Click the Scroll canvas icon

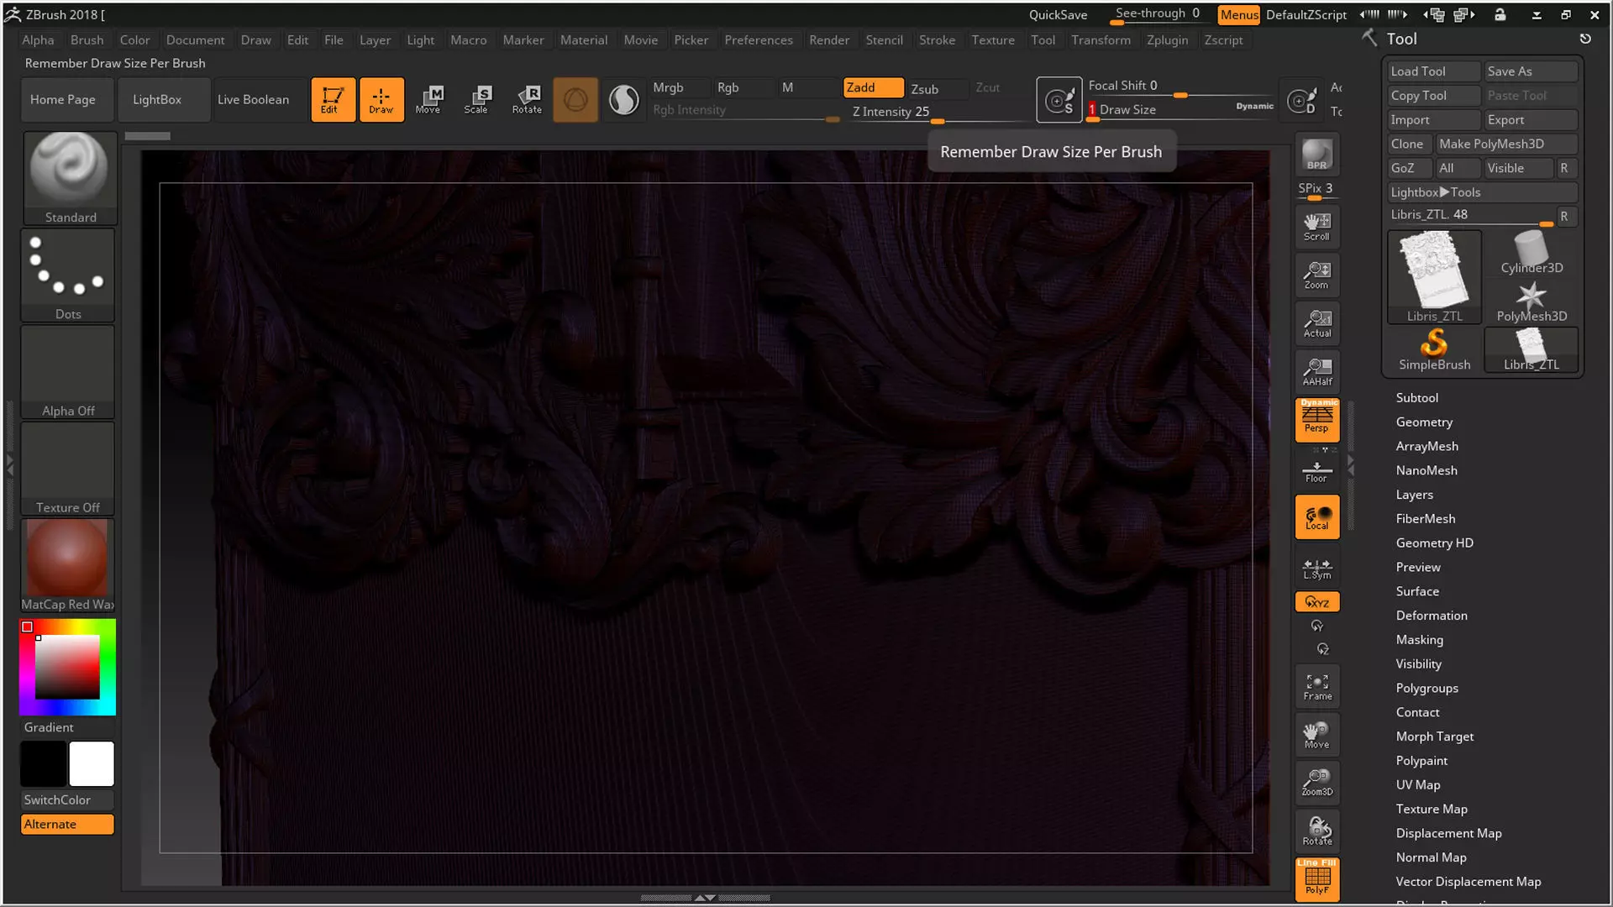(1316, 226)
